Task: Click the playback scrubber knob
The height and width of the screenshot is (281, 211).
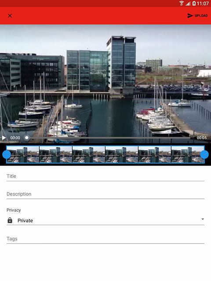Action: 27,137
